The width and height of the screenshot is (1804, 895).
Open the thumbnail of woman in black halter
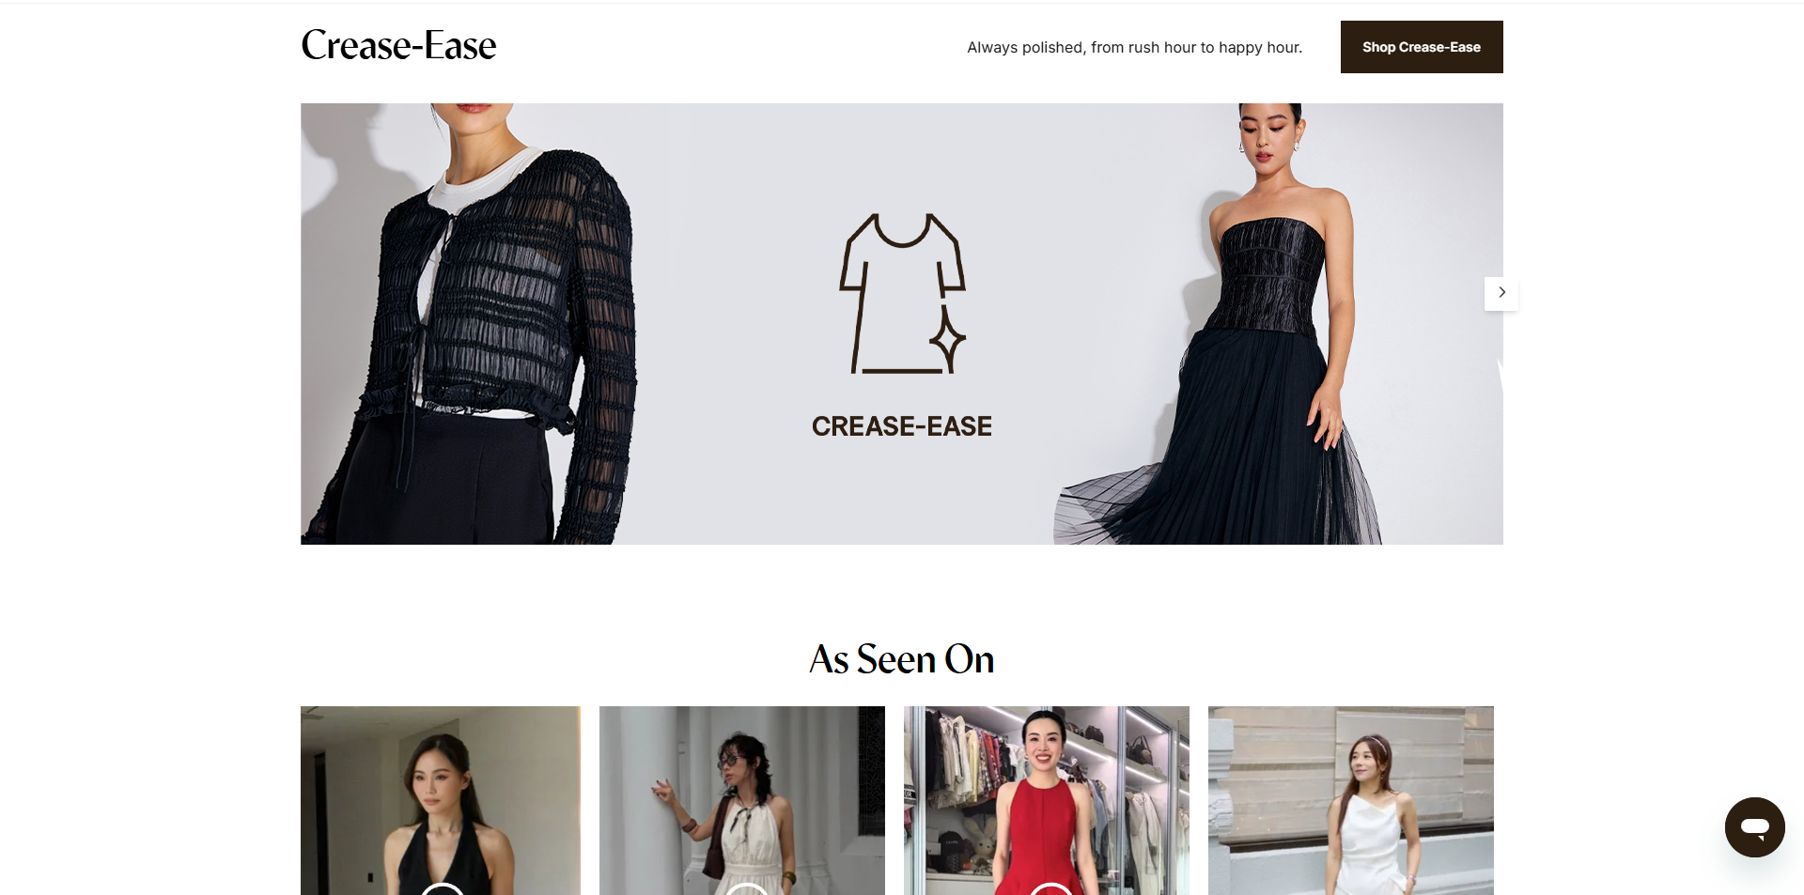441,800
